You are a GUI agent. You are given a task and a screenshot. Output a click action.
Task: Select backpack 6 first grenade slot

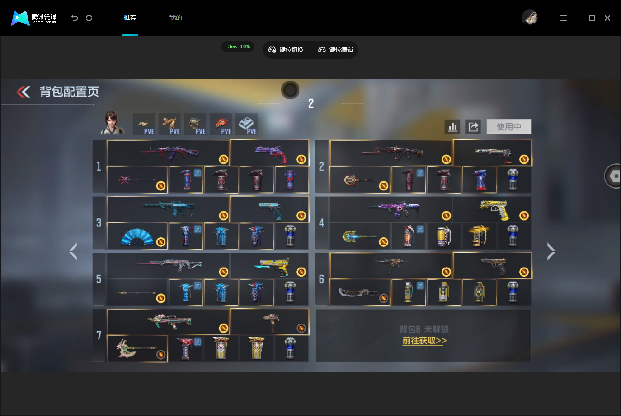click(x=409, y=292)
